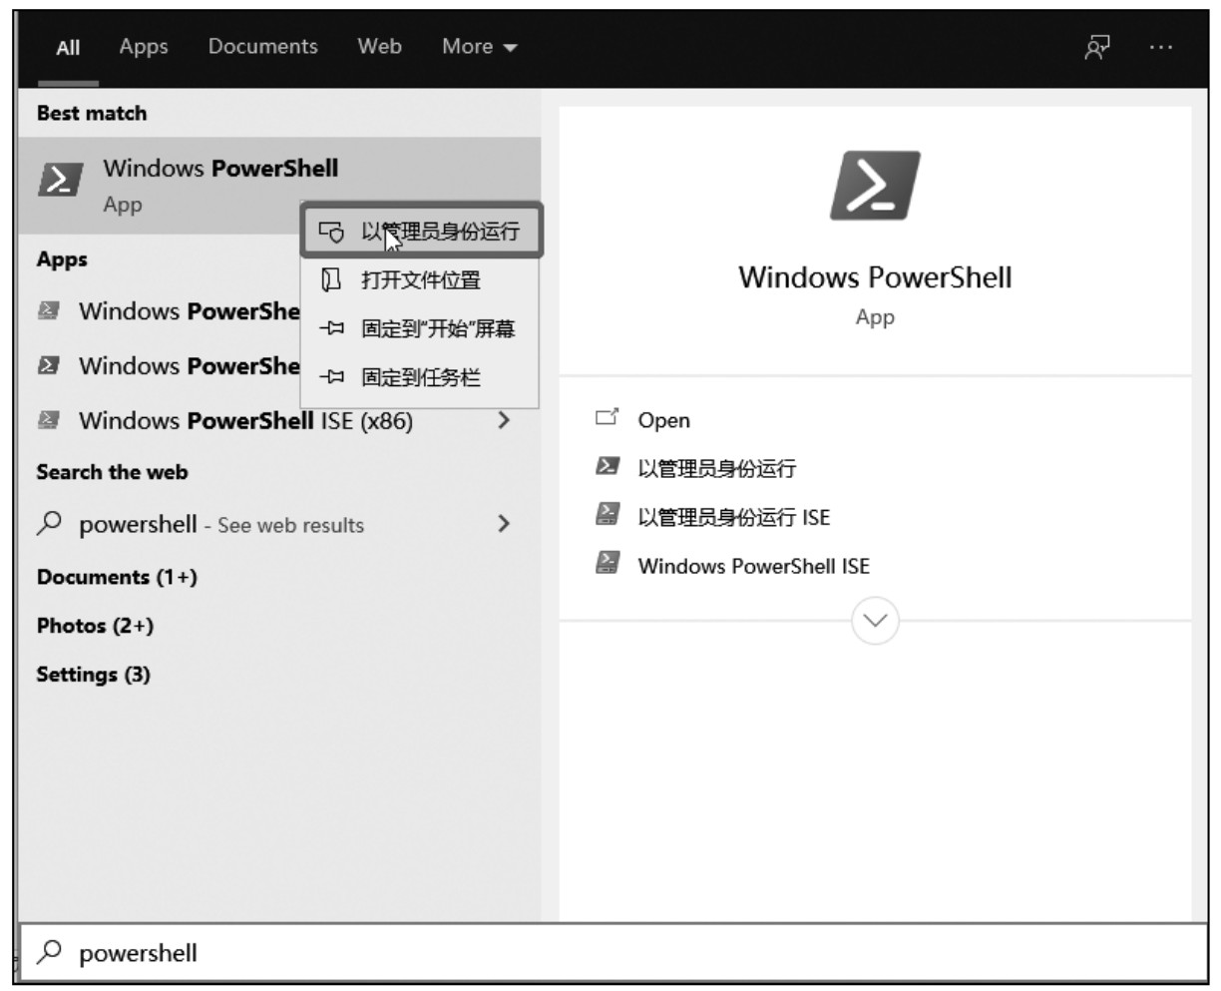Click pin icon beside 固定到任务栏
Screen dimensions: 1221x991
click(x=331, y=378)
